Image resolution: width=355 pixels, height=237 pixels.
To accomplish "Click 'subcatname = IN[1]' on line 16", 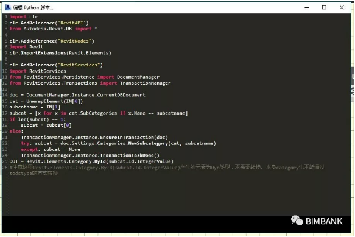I will [x=35, y=107].
